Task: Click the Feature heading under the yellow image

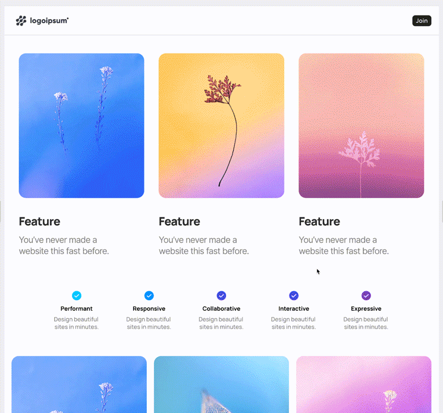Action: [x=180, y=222]
